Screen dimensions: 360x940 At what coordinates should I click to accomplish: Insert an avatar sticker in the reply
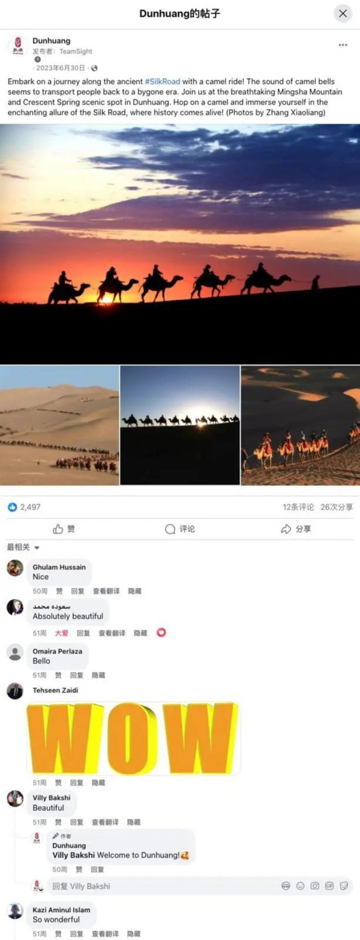tap(286, 886)
